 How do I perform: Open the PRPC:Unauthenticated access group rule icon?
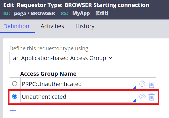[142, 84]
